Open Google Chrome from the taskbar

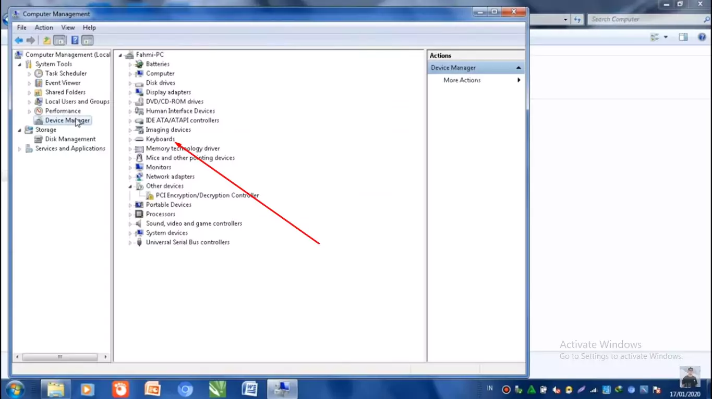(185, 389)
